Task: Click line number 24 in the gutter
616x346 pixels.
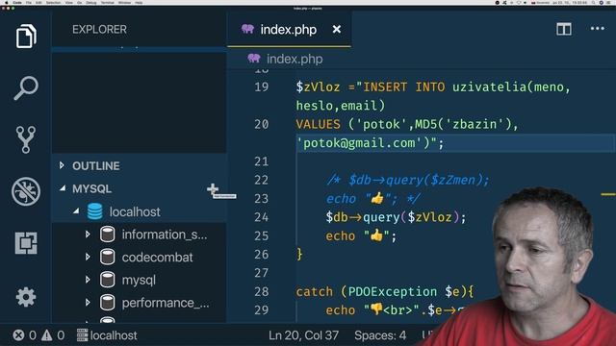Action: [x=261, y=217]
